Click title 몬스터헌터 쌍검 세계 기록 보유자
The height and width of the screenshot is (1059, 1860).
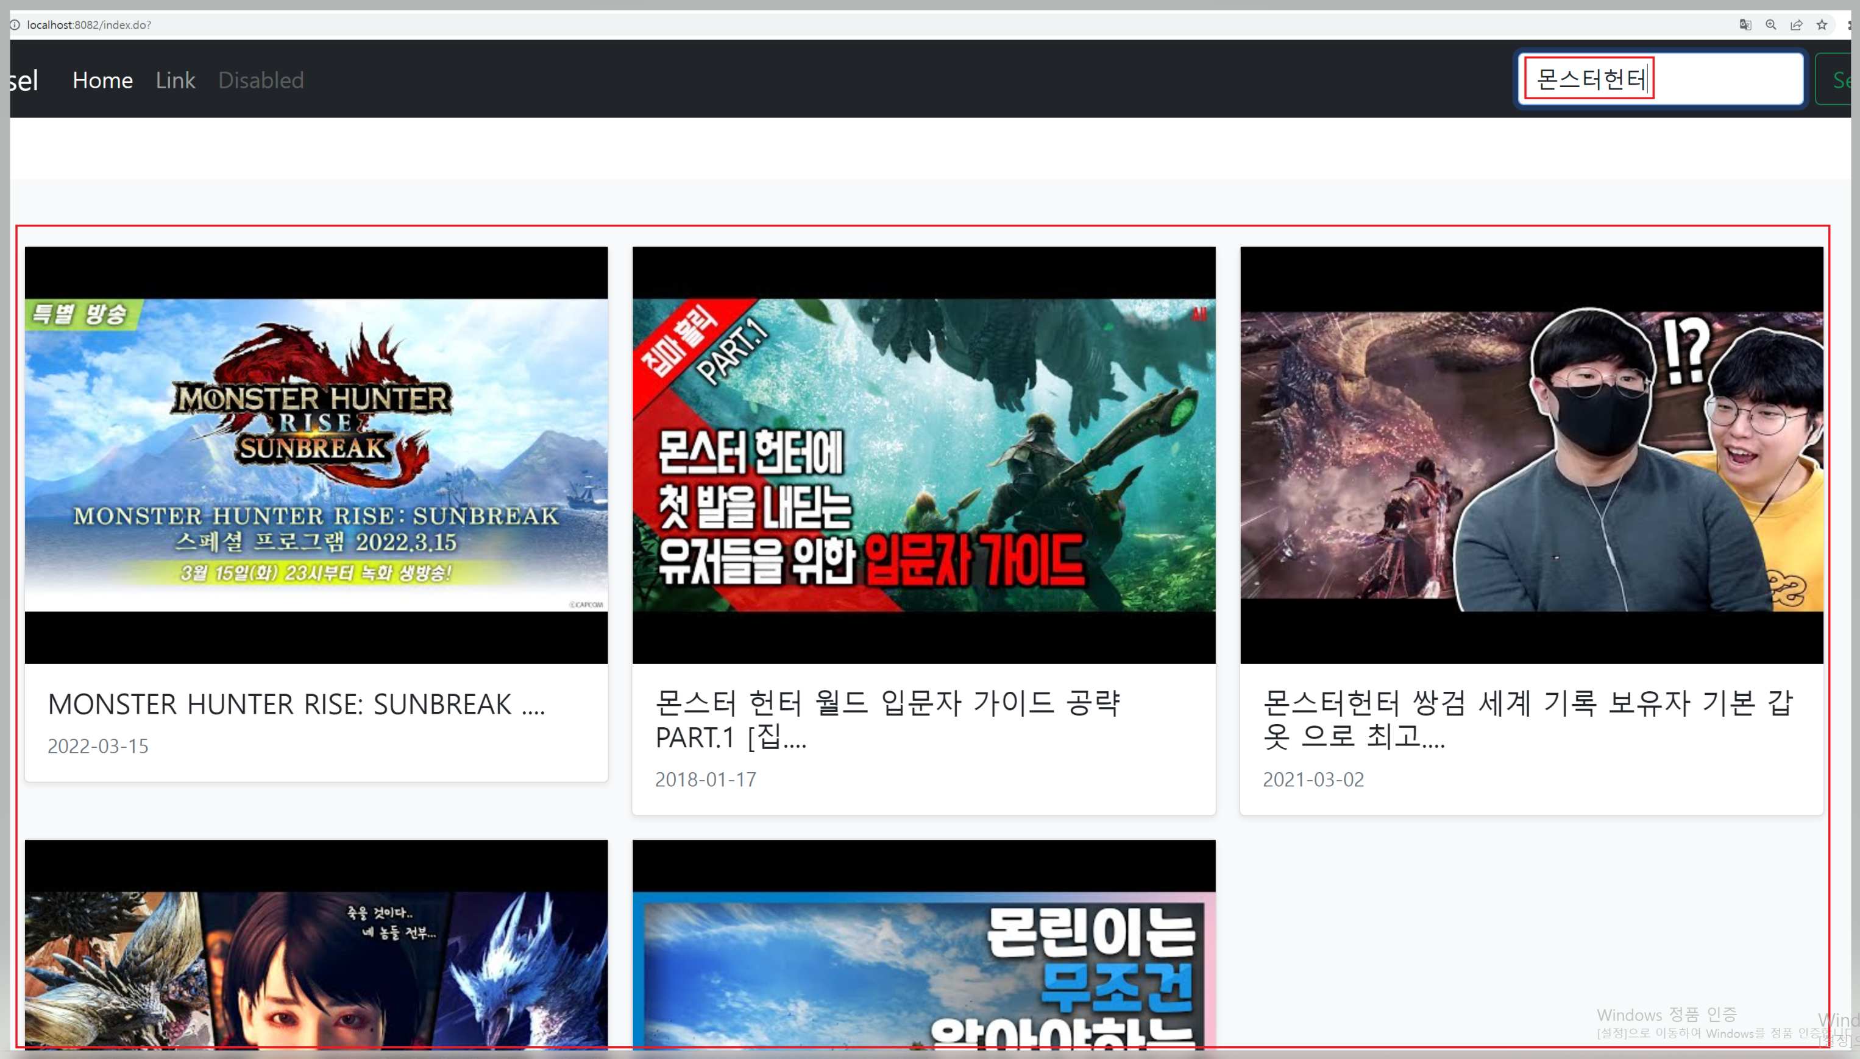(1527, 719)
